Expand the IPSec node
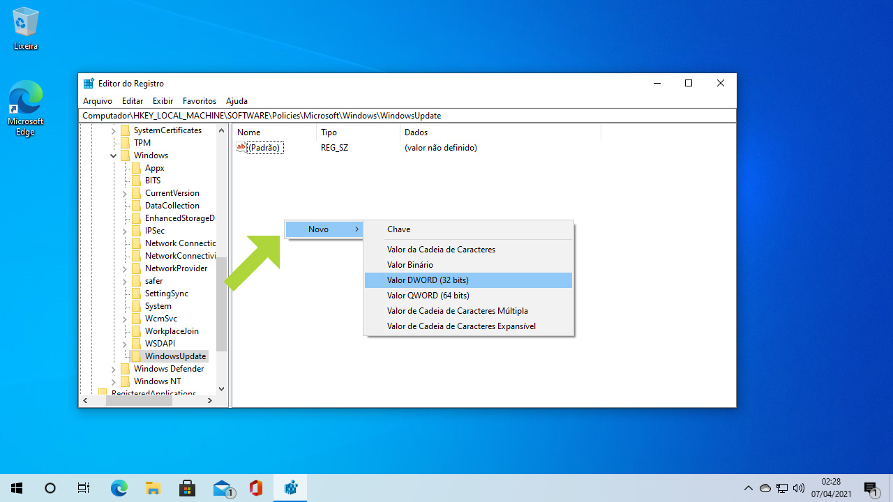Screen dimensions: 893x502 coord(125,231)
